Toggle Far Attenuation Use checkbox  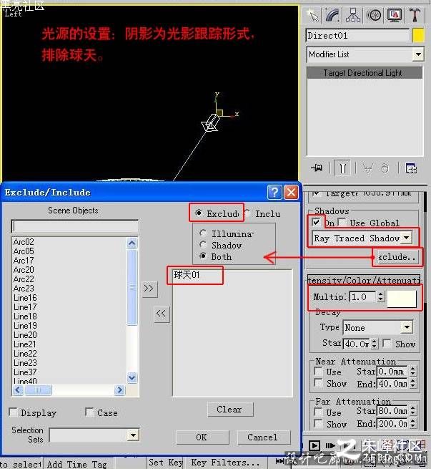tap(319, 412)
